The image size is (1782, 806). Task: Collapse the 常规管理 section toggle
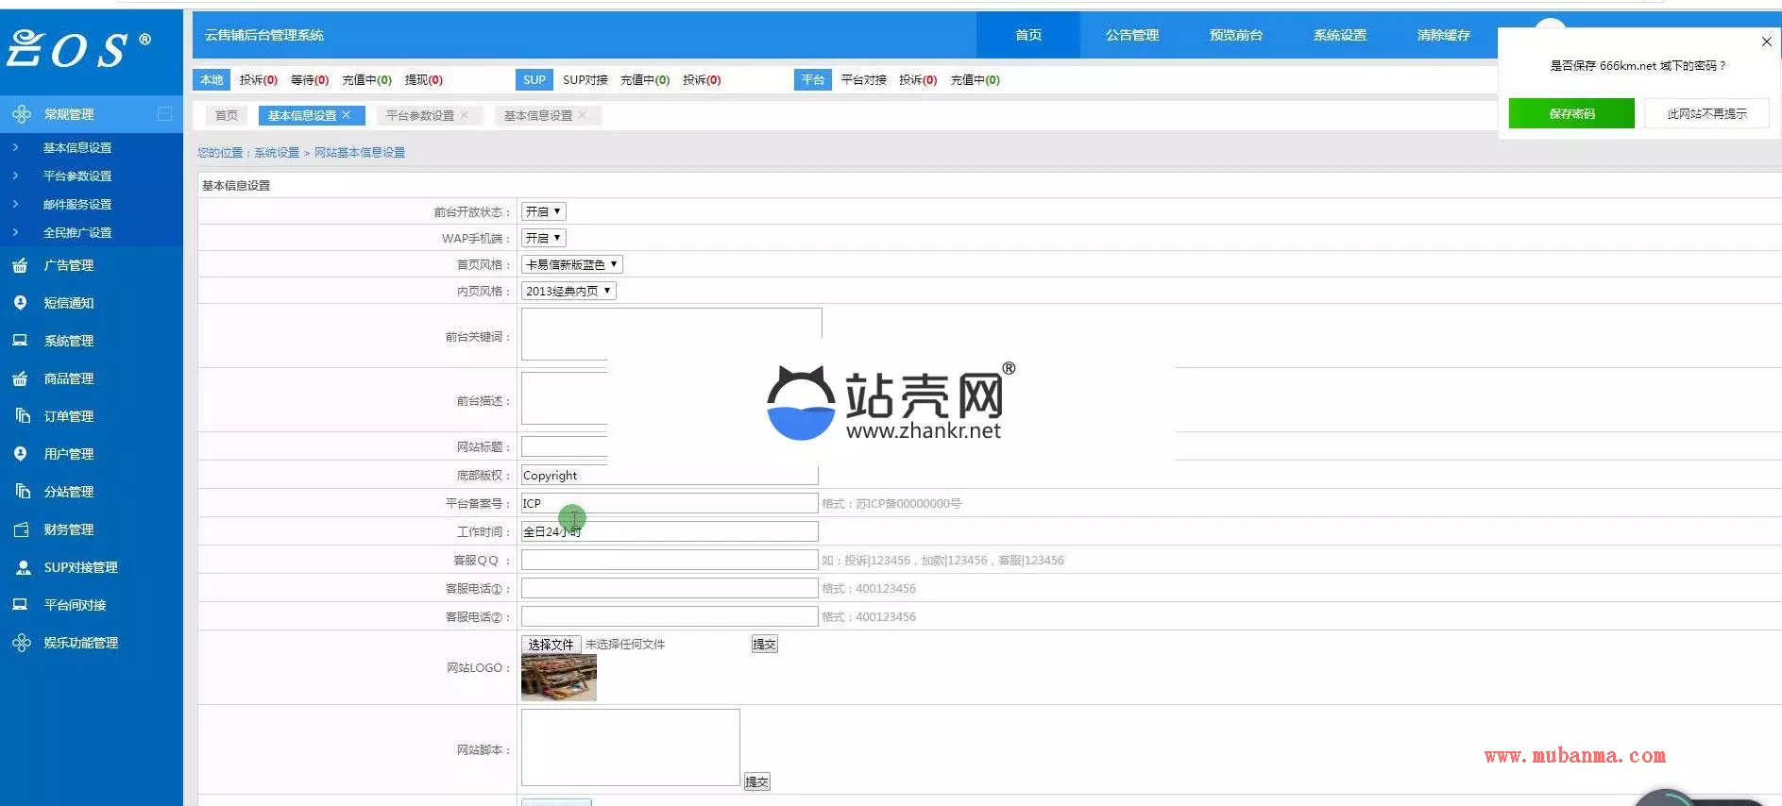coord(164,114)
